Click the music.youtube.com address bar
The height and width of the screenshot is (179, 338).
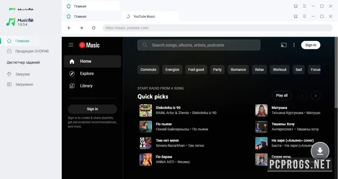(x=217, y=28)
